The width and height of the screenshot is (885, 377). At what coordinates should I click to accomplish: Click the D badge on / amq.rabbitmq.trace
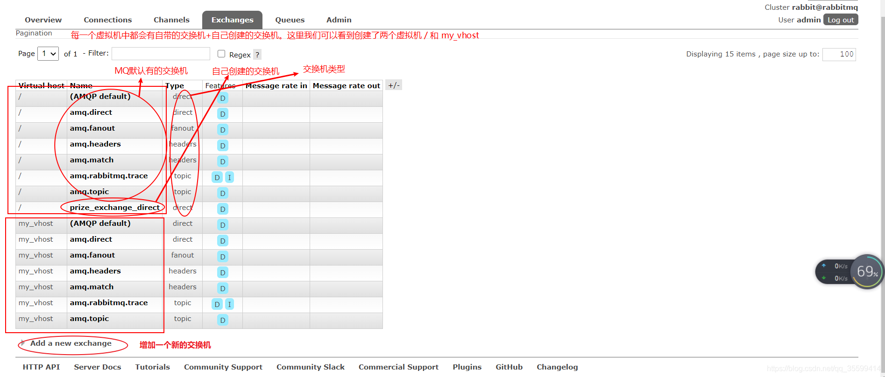[x=217, y=177]
